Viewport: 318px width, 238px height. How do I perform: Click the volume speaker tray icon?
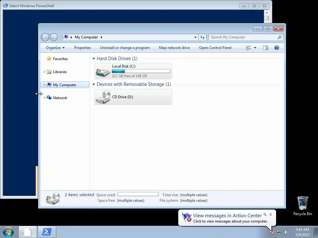coord(287,232)
